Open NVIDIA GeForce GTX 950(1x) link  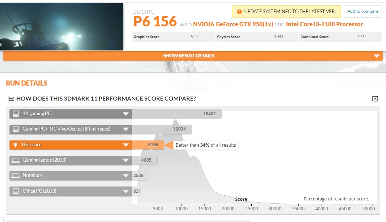point(233,24)
